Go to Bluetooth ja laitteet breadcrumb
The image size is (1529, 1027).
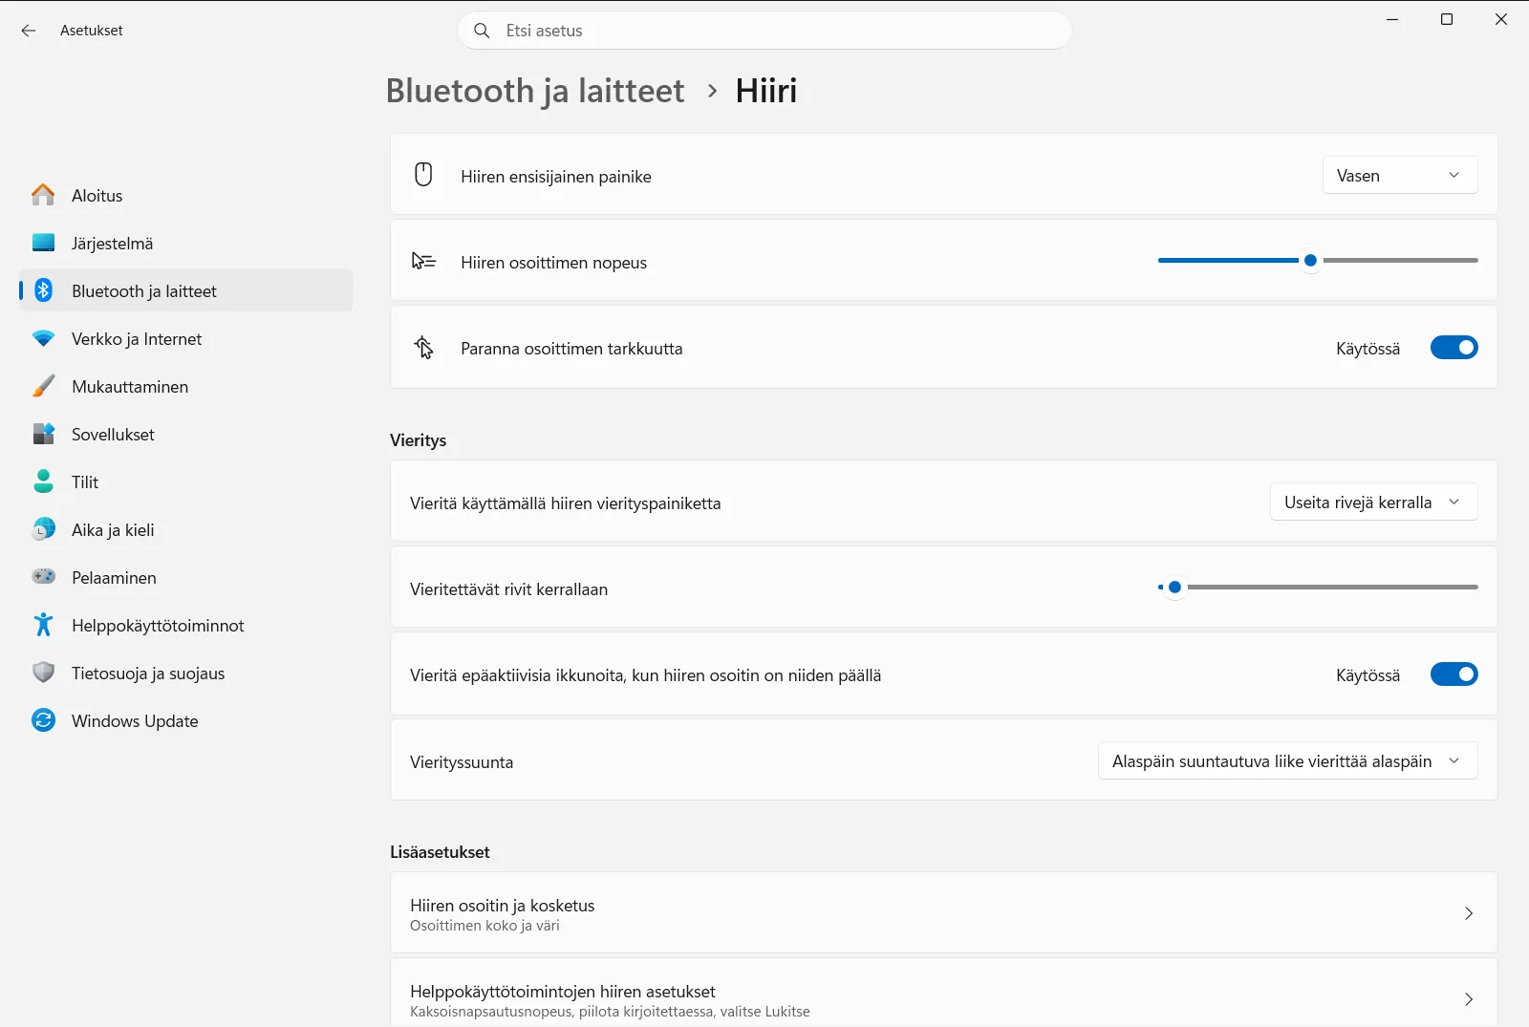pyautogui.click(x=535, y=91)
